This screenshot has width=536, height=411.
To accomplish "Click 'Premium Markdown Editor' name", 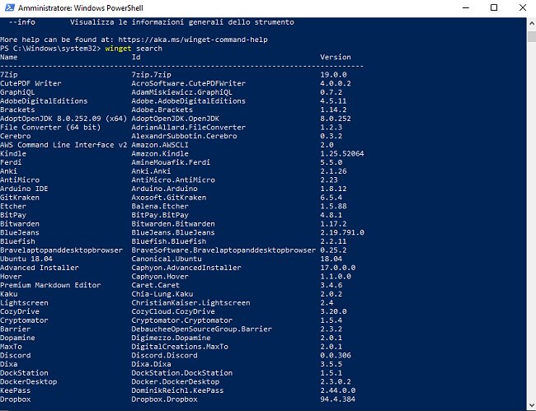I will click(x=50, y=285).
